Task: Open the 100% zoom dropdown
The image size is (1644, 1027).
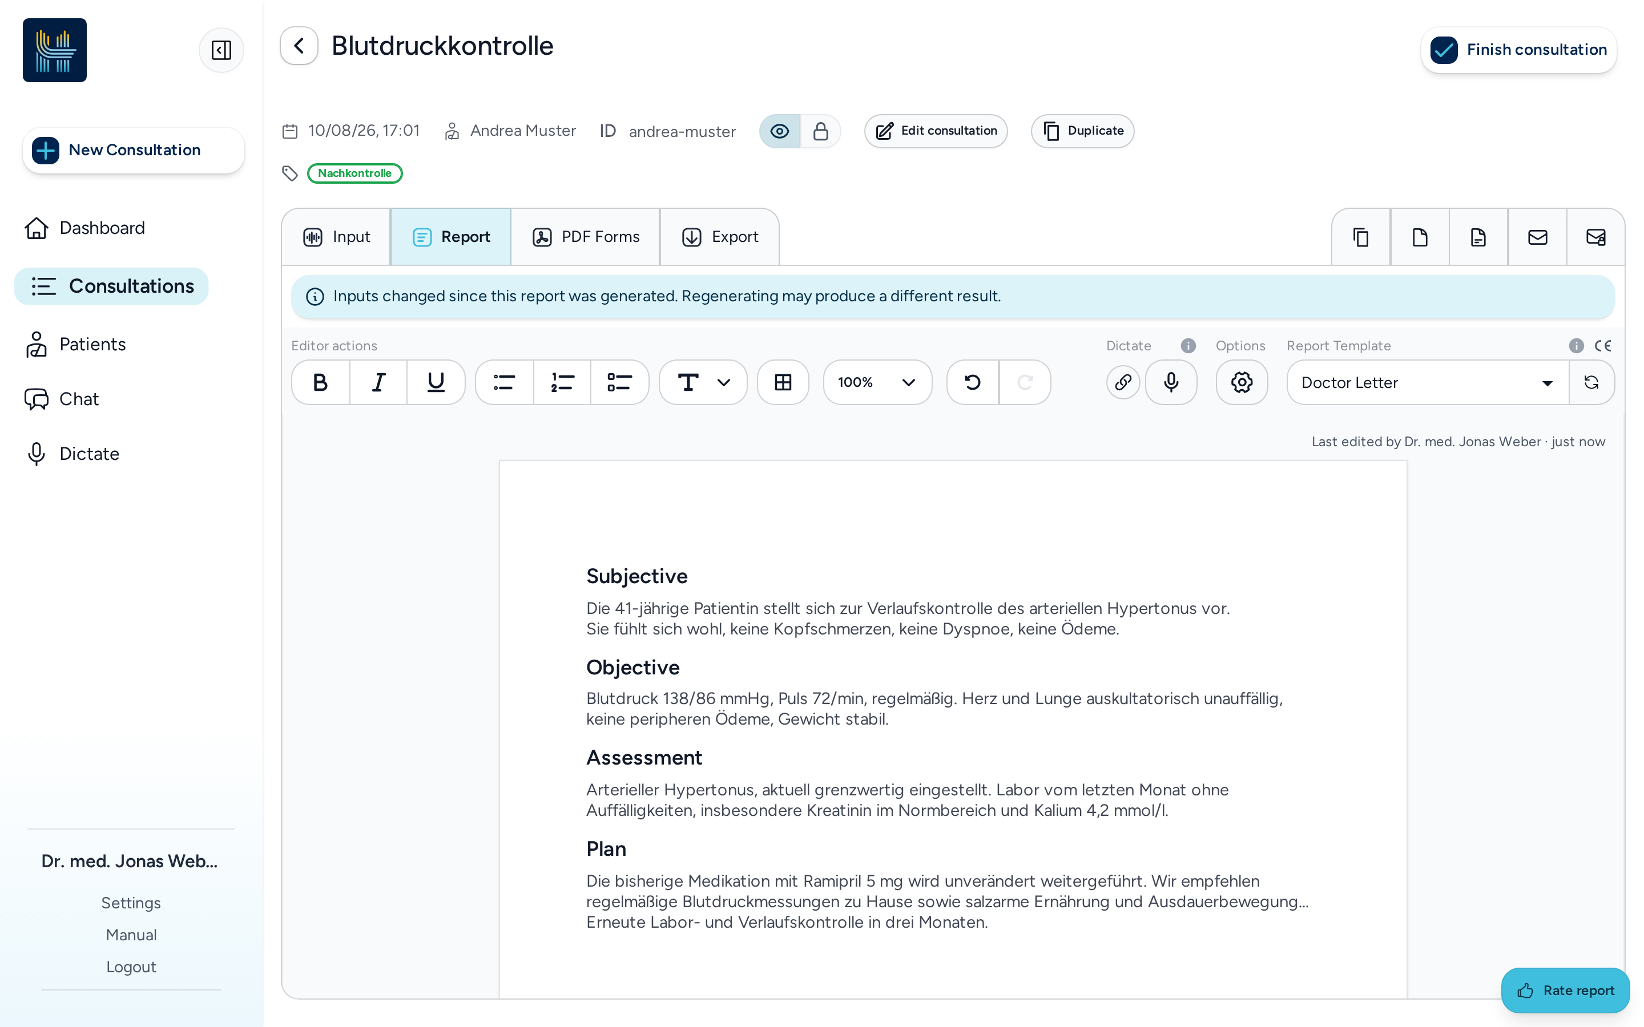Action: 878,382
